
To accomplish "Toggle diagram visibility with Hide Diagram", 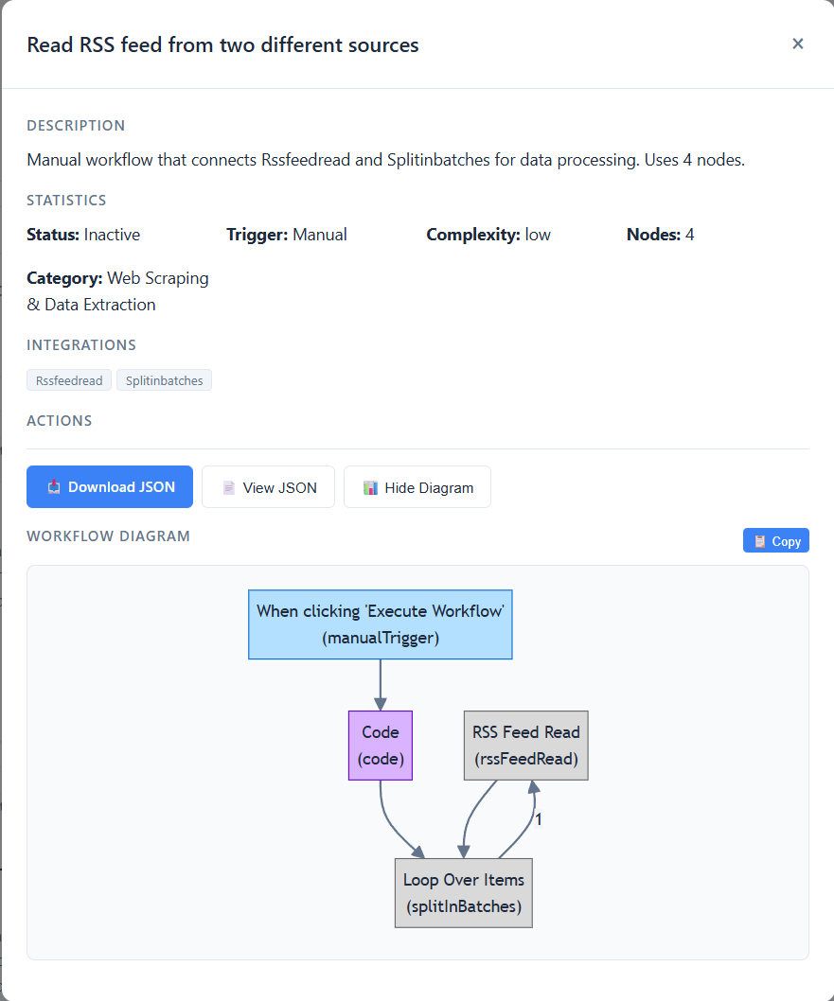I will pyautogui.click(x=428, y=488).
